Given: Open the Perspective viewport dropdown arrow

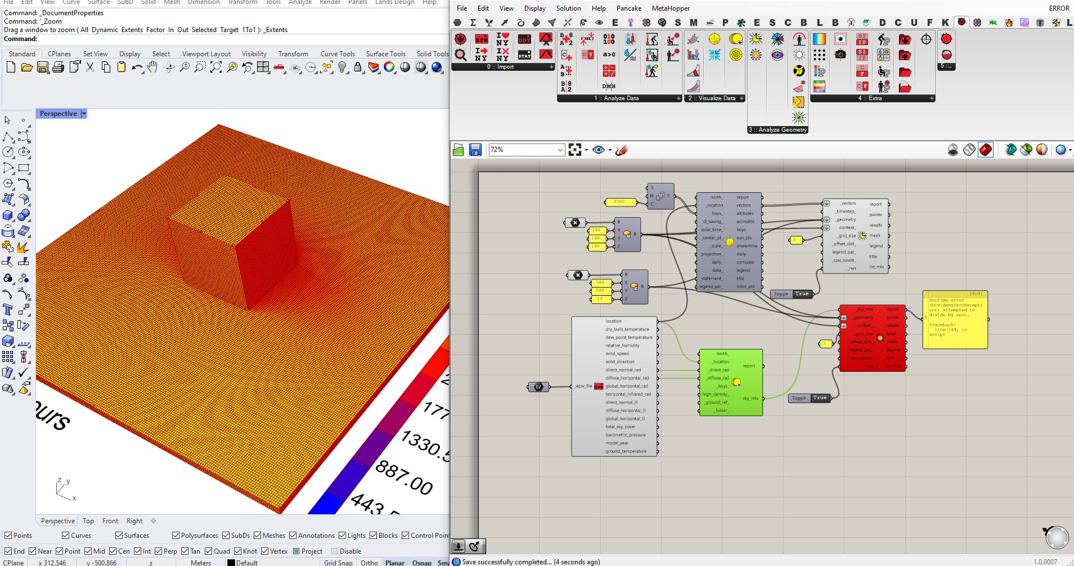Looking at the screenshot, I should (x=84, y=114).
